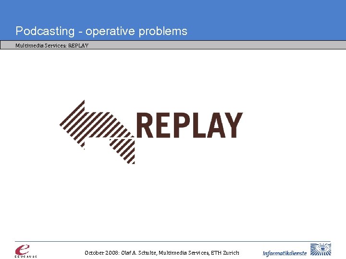Click the large "REPLAY" wordmark
346x259 pixels.
pyautogui.click(x=189, y=125)
